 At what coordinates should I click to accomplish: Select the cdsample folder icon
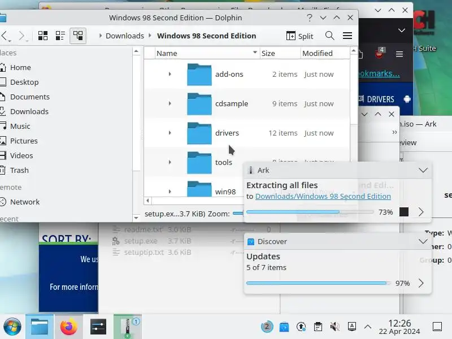[x=199, y=104]
